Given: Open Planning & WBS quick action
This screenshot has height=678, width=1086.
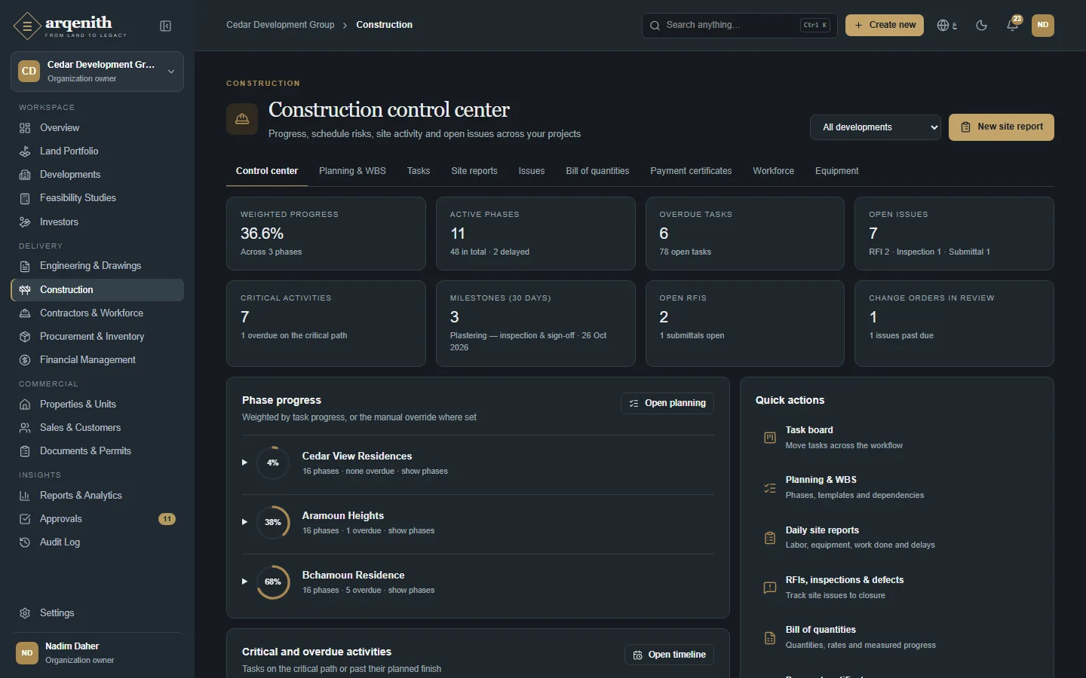Looking at the screenshot, I should [x=897, y=487].
